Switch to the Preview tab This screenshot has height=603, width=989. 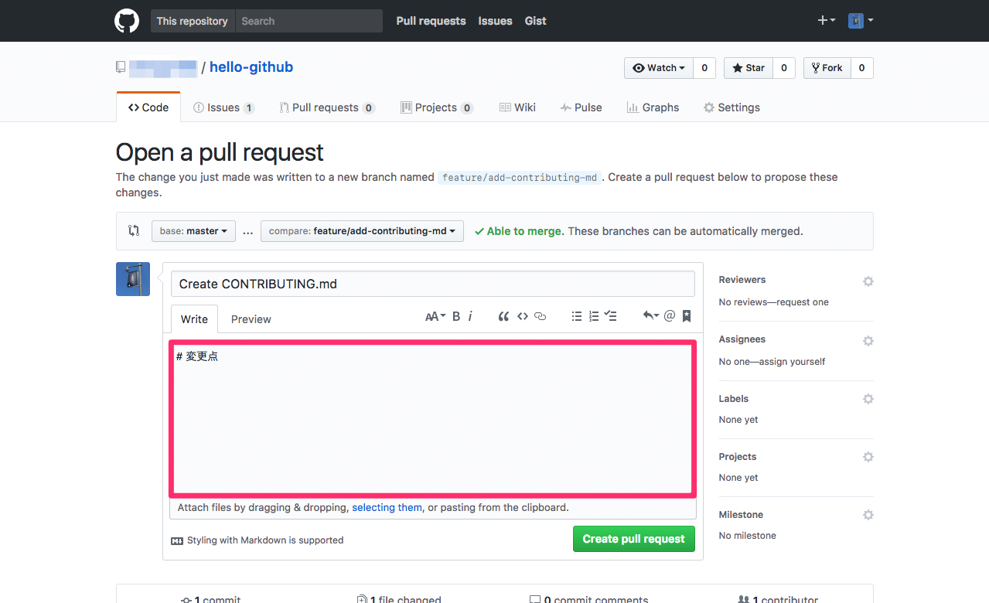(251, 319)
